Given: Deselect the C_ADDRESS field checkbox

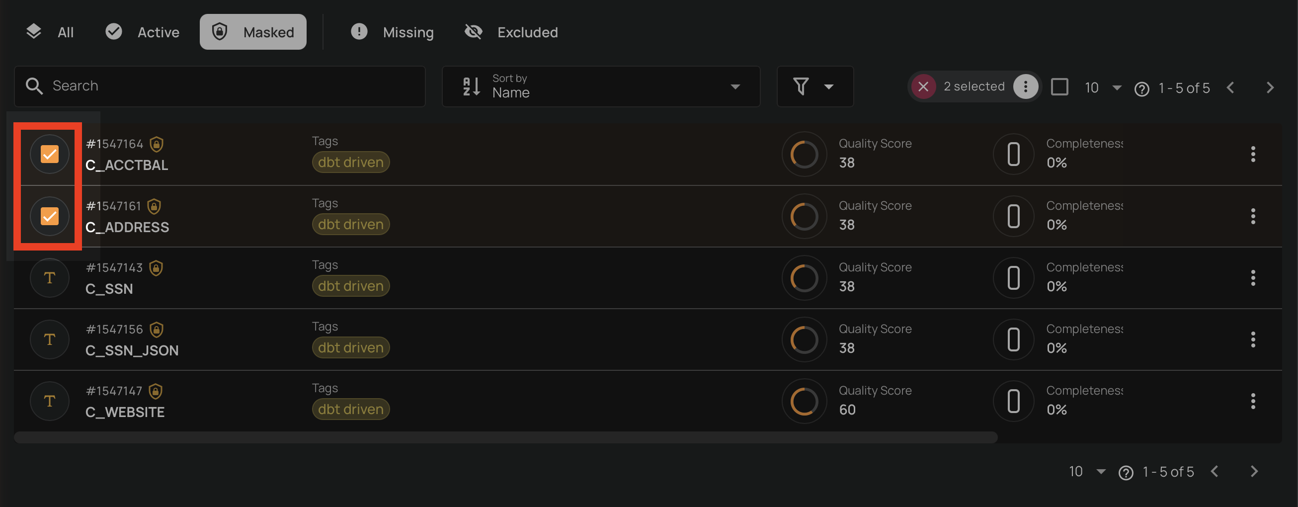Looking at the screenshot, I should (x=49, y=216).
